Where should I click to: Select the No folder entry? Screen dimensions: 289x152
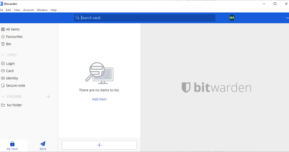click(14, 105)
